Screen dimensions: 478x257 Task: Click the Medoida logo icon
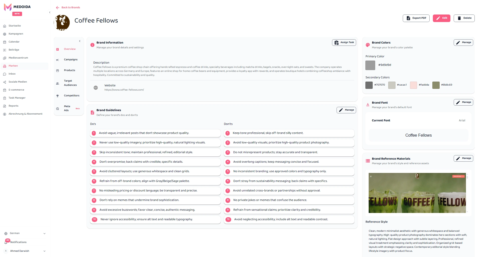pos(8,7)
